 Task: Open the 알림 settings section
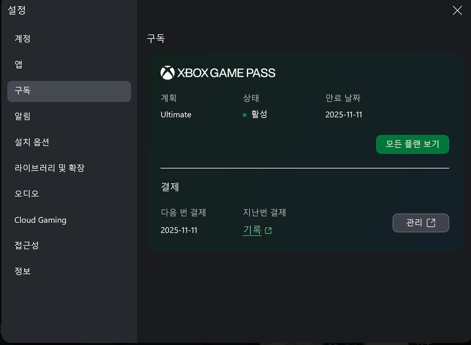pos(23,116)
